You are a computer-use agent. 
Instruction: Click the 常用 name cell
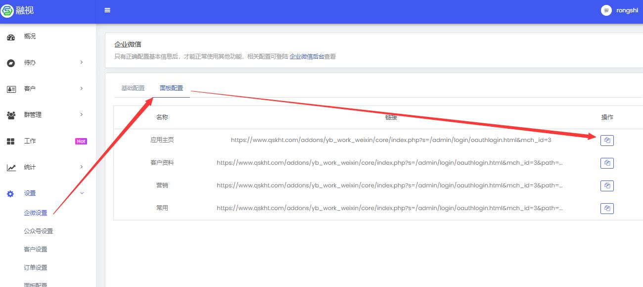click(162, 208)
